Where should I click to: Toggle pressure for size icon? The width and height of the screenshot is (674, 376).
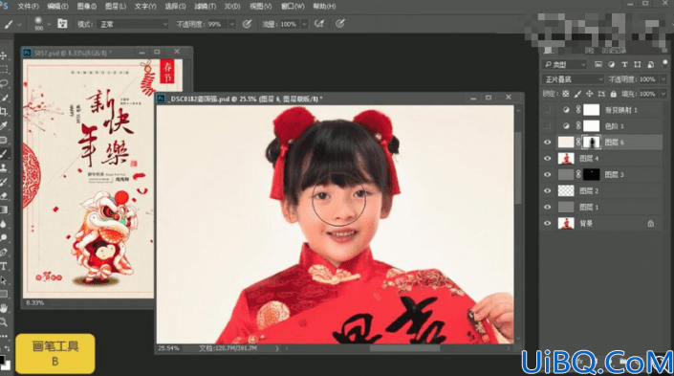click(340, 24)
